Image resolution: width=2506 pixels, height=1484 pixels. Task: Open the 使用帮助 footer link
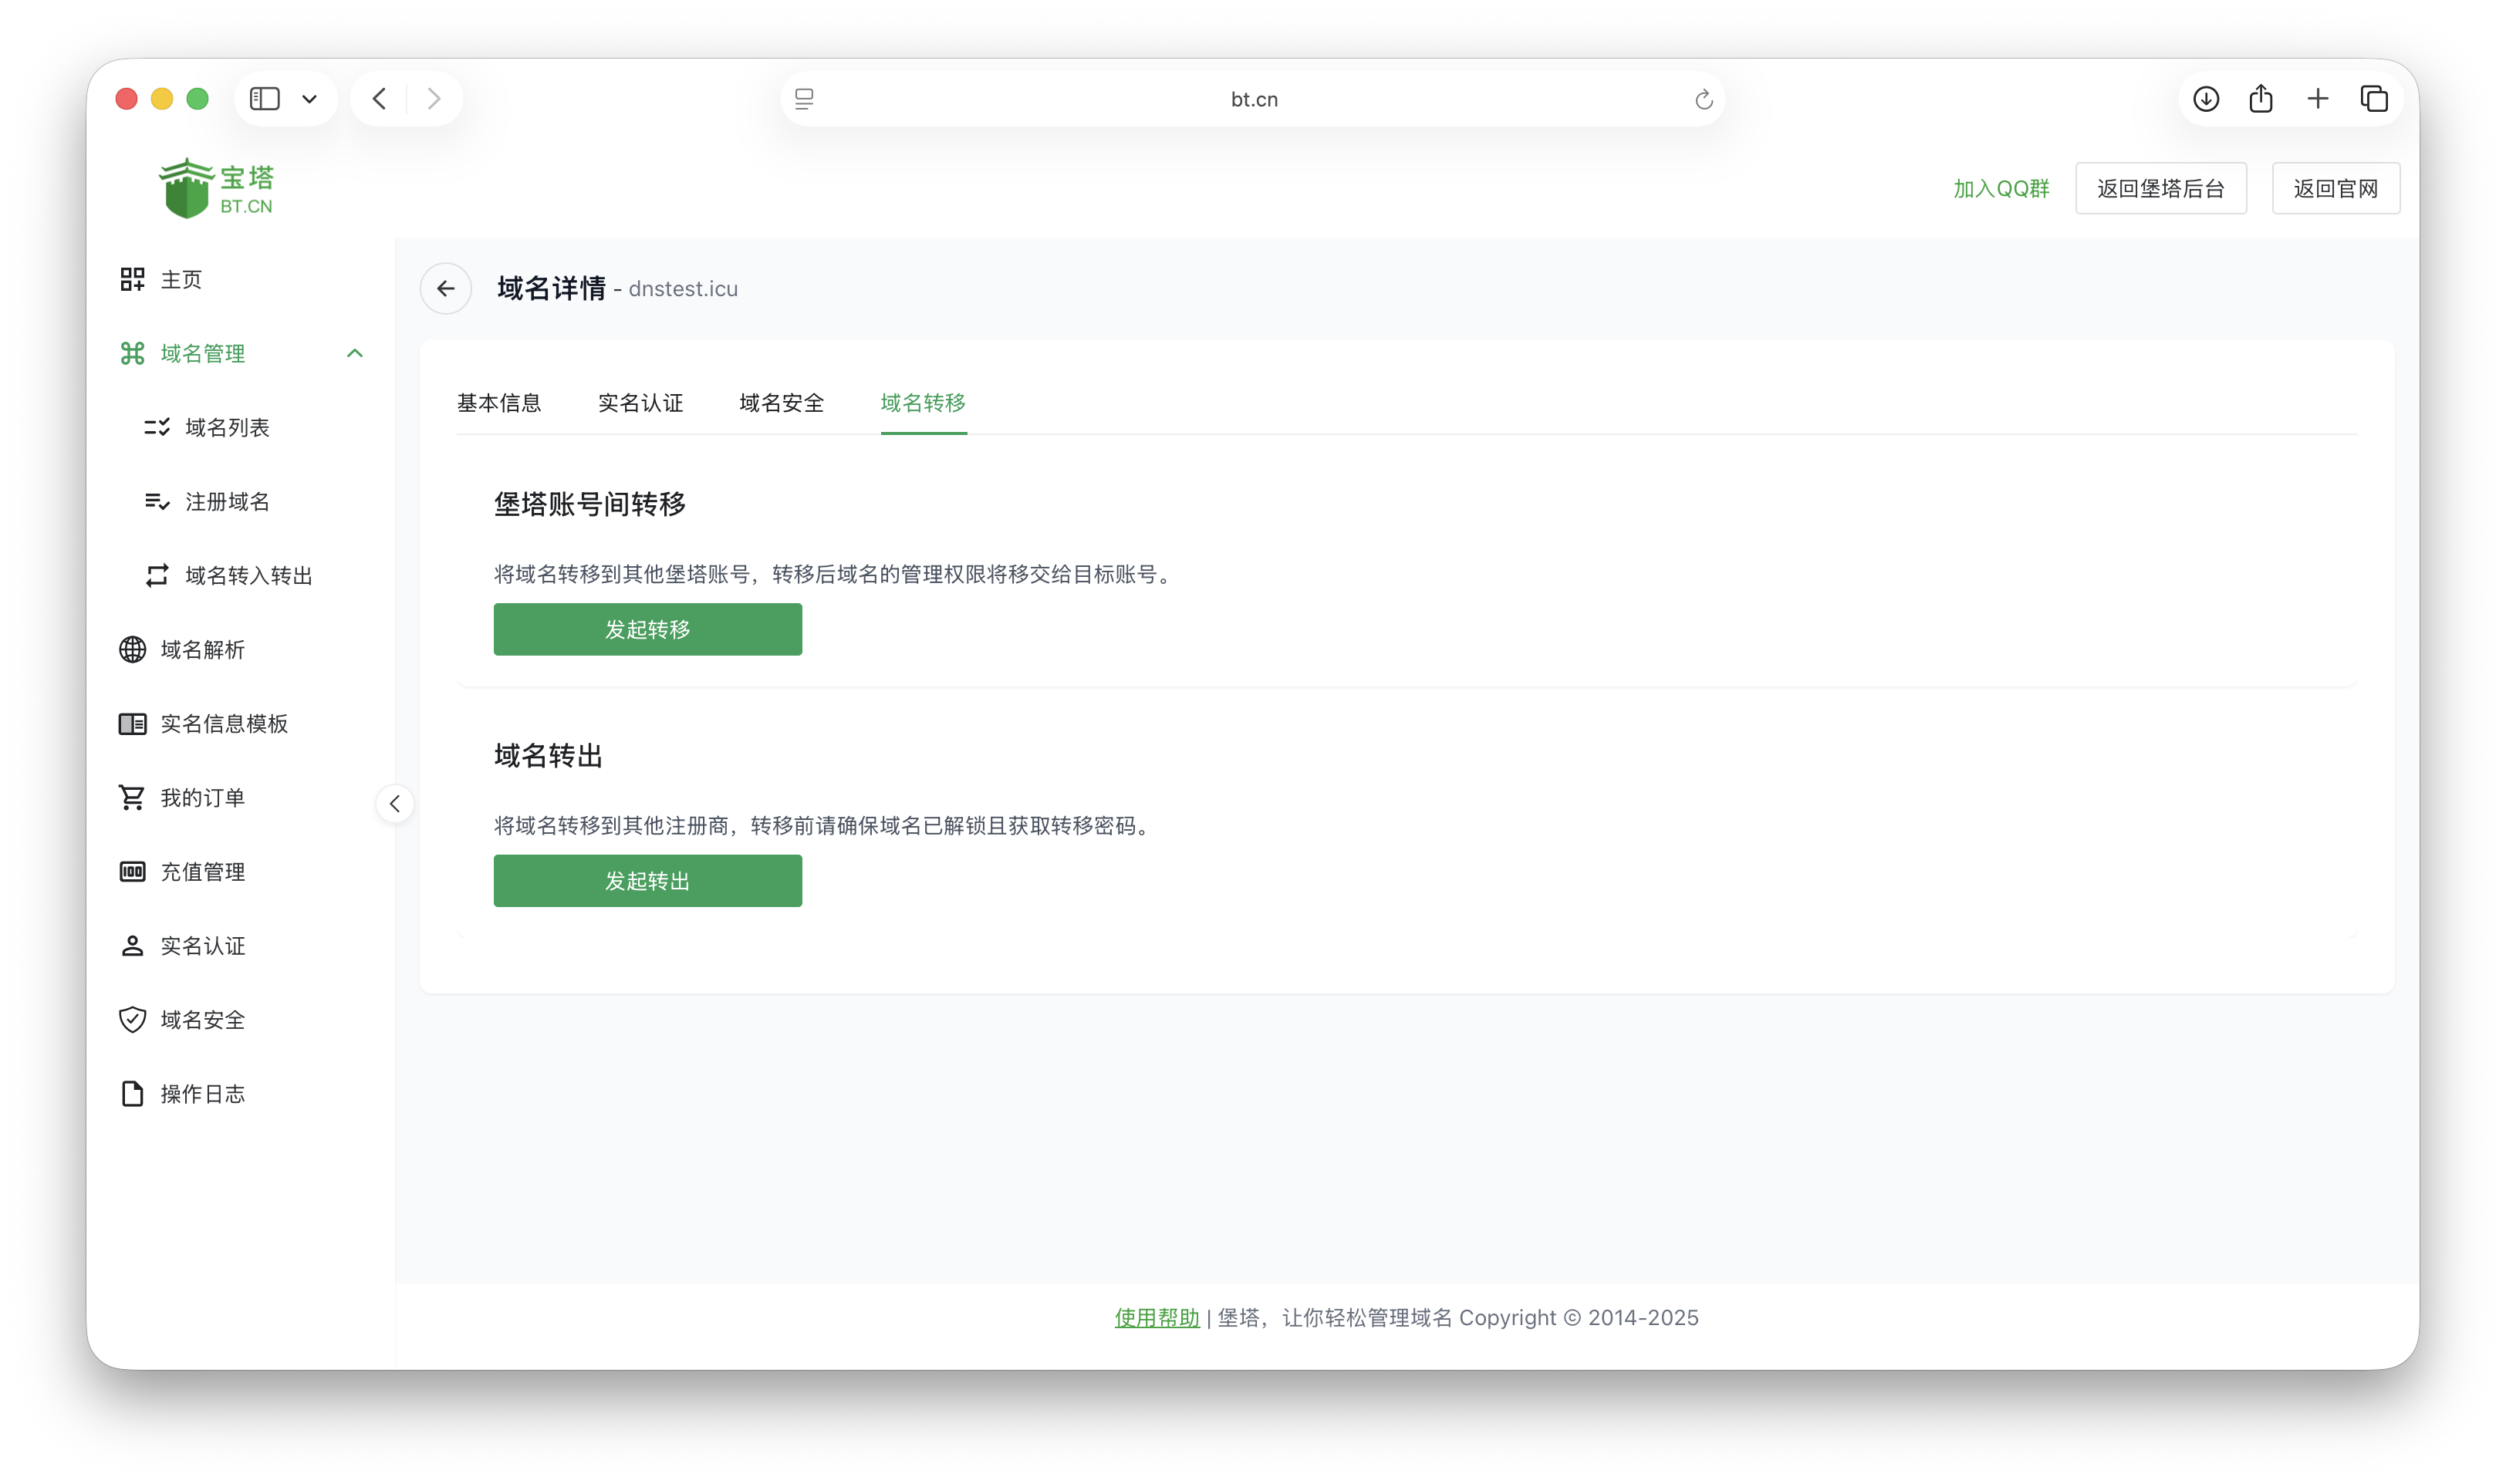[1156, 1318]
